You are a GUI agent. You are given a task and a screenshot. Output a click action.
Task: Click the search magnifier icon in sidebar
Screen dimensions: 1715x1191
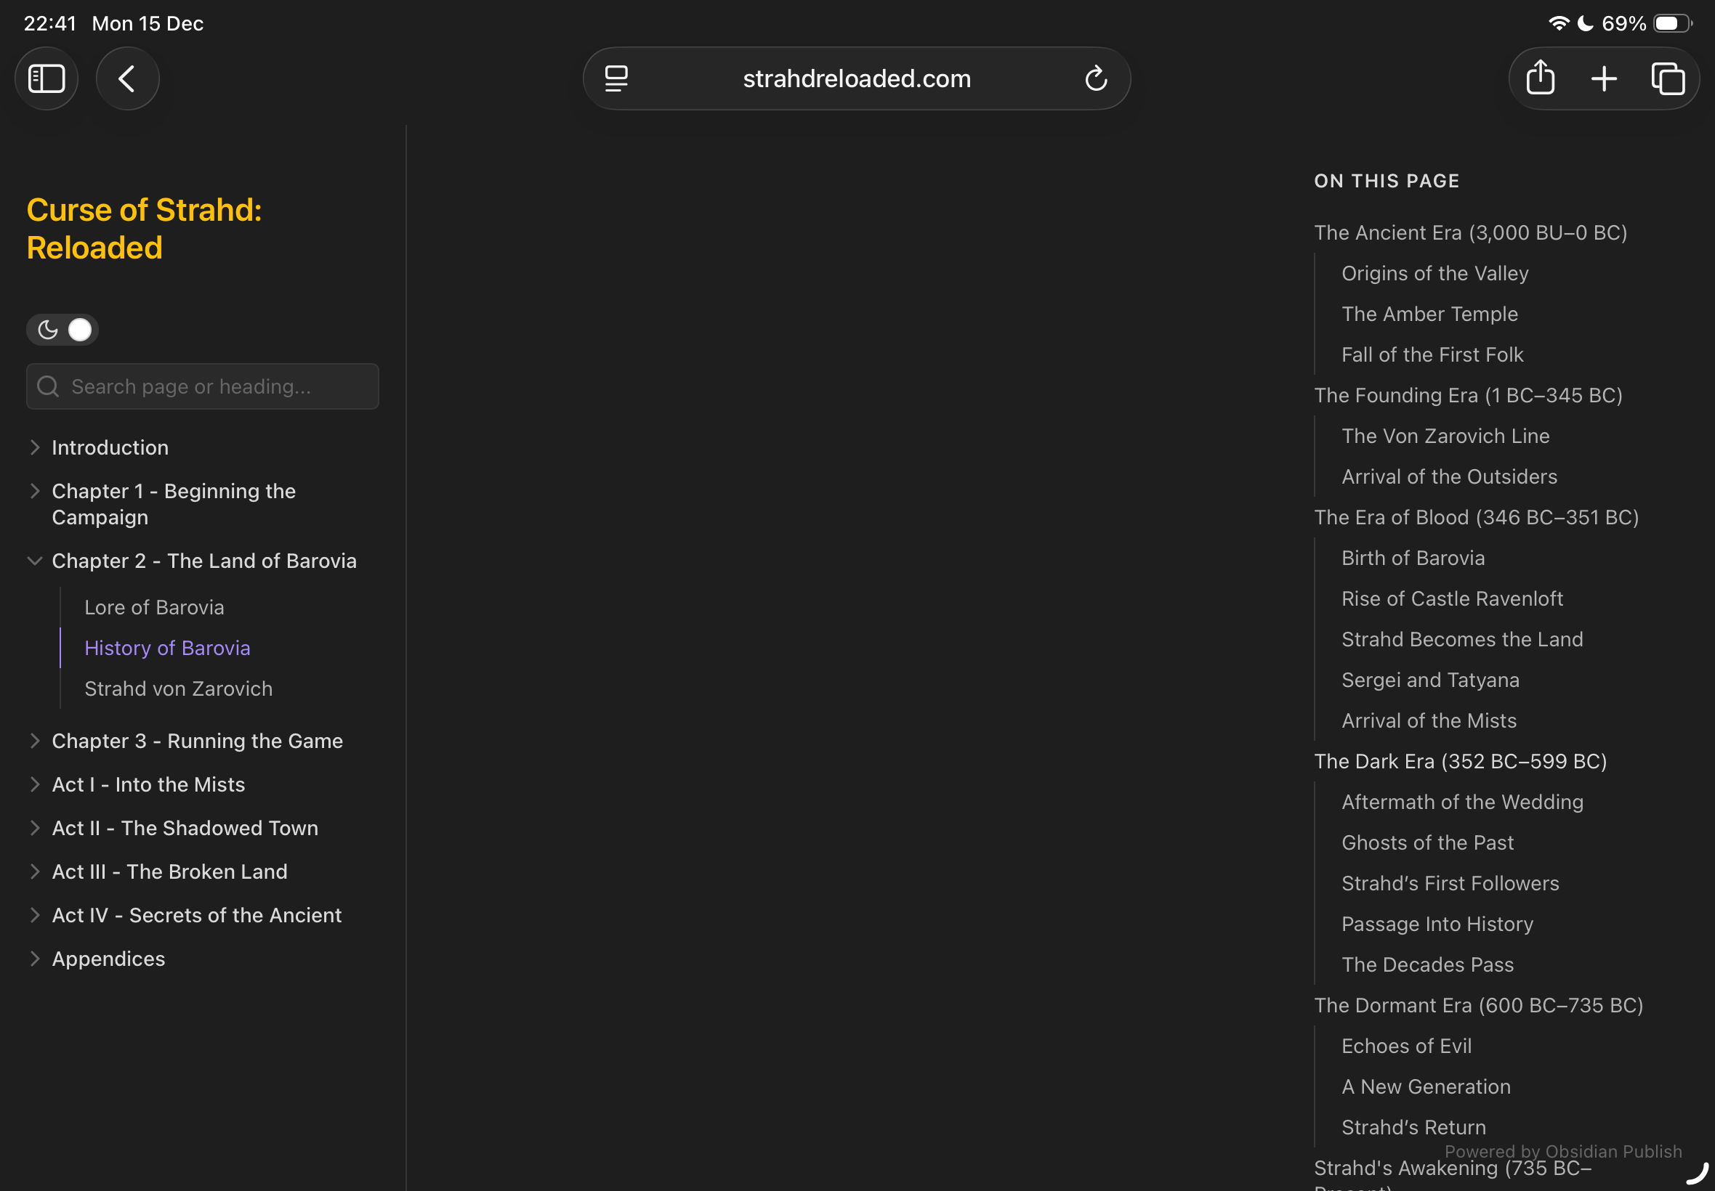click(49, 386)
